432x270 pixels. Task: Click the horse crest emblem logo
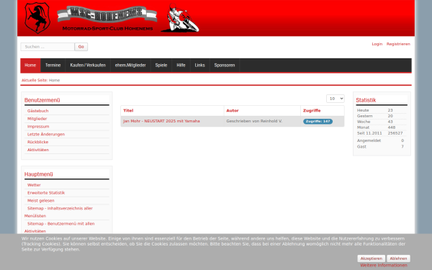(37, 17)
